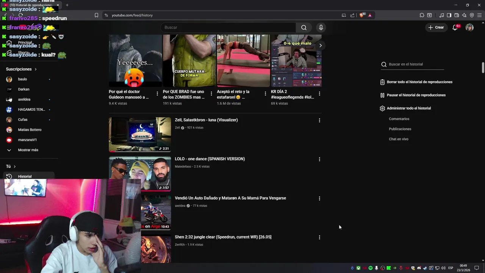Viewport: 485px width, 273px height.
Task: Open LOLO one dance video thumbnail
Action: (x=140, y=173)
